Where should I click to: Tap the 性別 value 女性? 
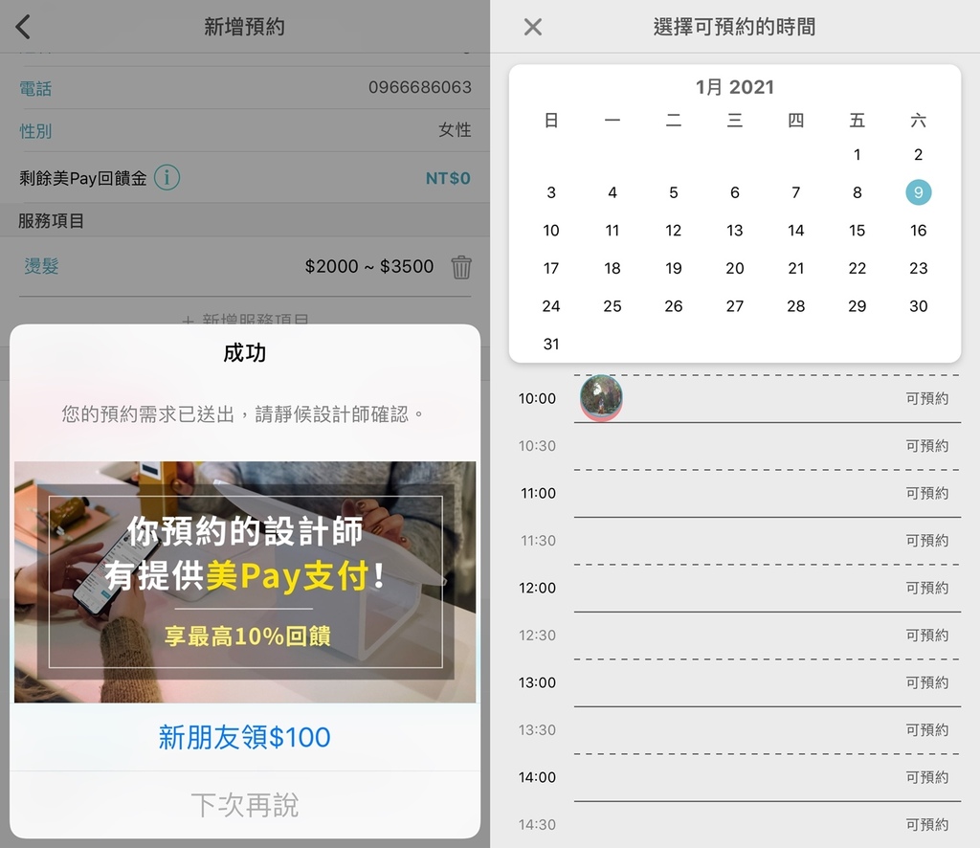(455, 130)
